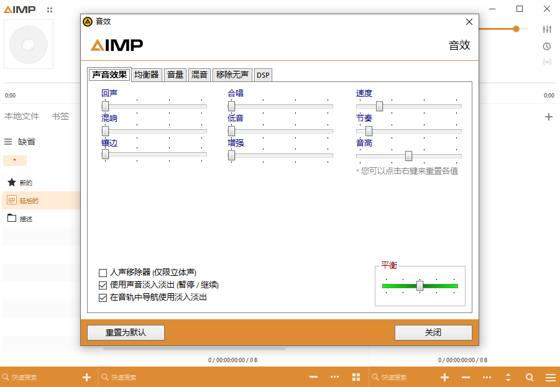Open the 书签 tab in main window
This screenshot has width=560, height=387.
pyautogui.click(x=60, y=116)
